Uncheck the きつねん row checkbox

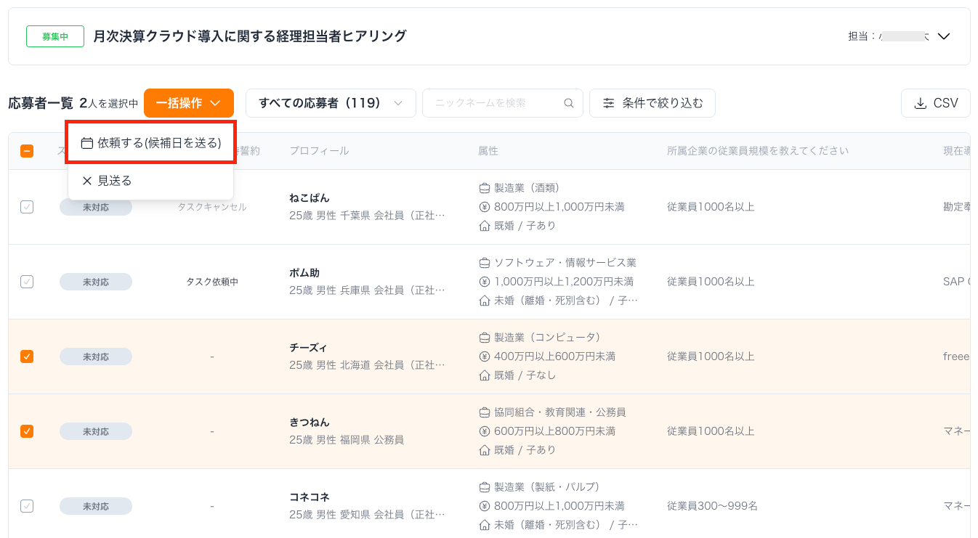(x=27, y=431)
